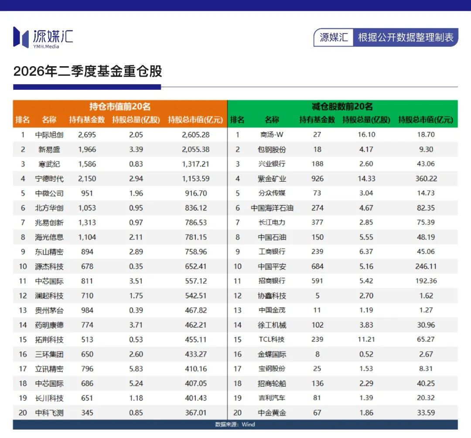The height and width of the screenshot is (438, 471).
Task: Click 持有基金数 column header in green table
Action: (317, 120)
